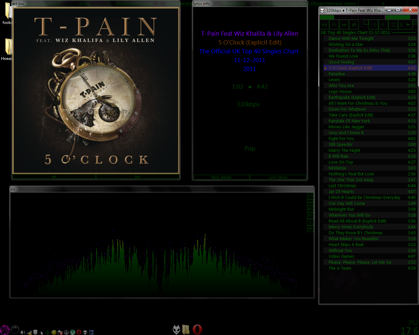
Task: Select 'Moves Like Jagger' track
Action: click(x=370, y=127)
